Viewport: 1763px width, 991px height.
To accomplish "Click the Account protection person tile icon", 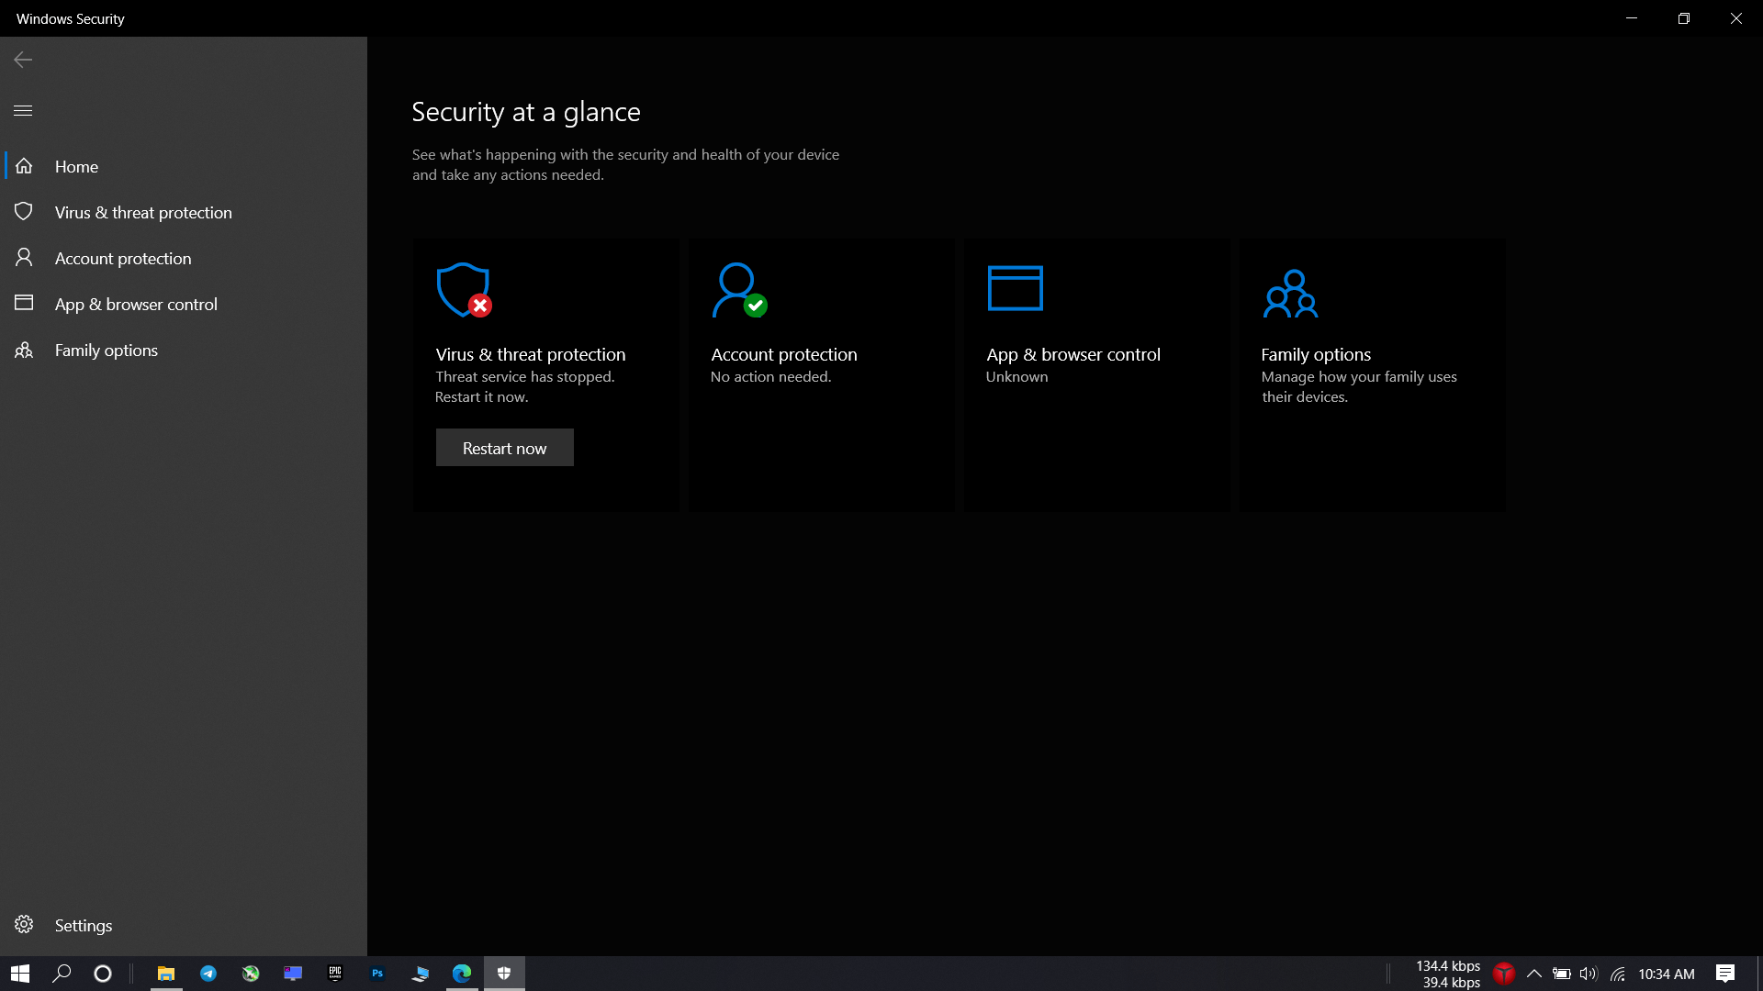I will [x=738, y=290].
